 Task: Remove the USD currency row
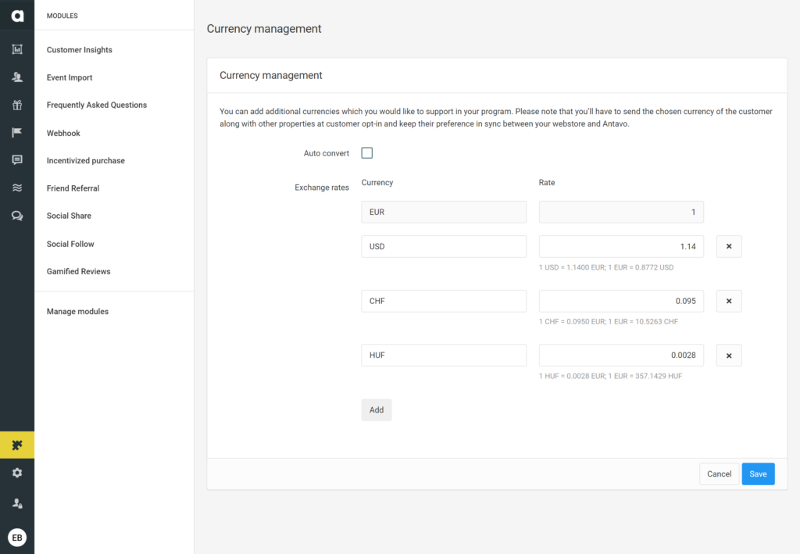pos(729,247)
